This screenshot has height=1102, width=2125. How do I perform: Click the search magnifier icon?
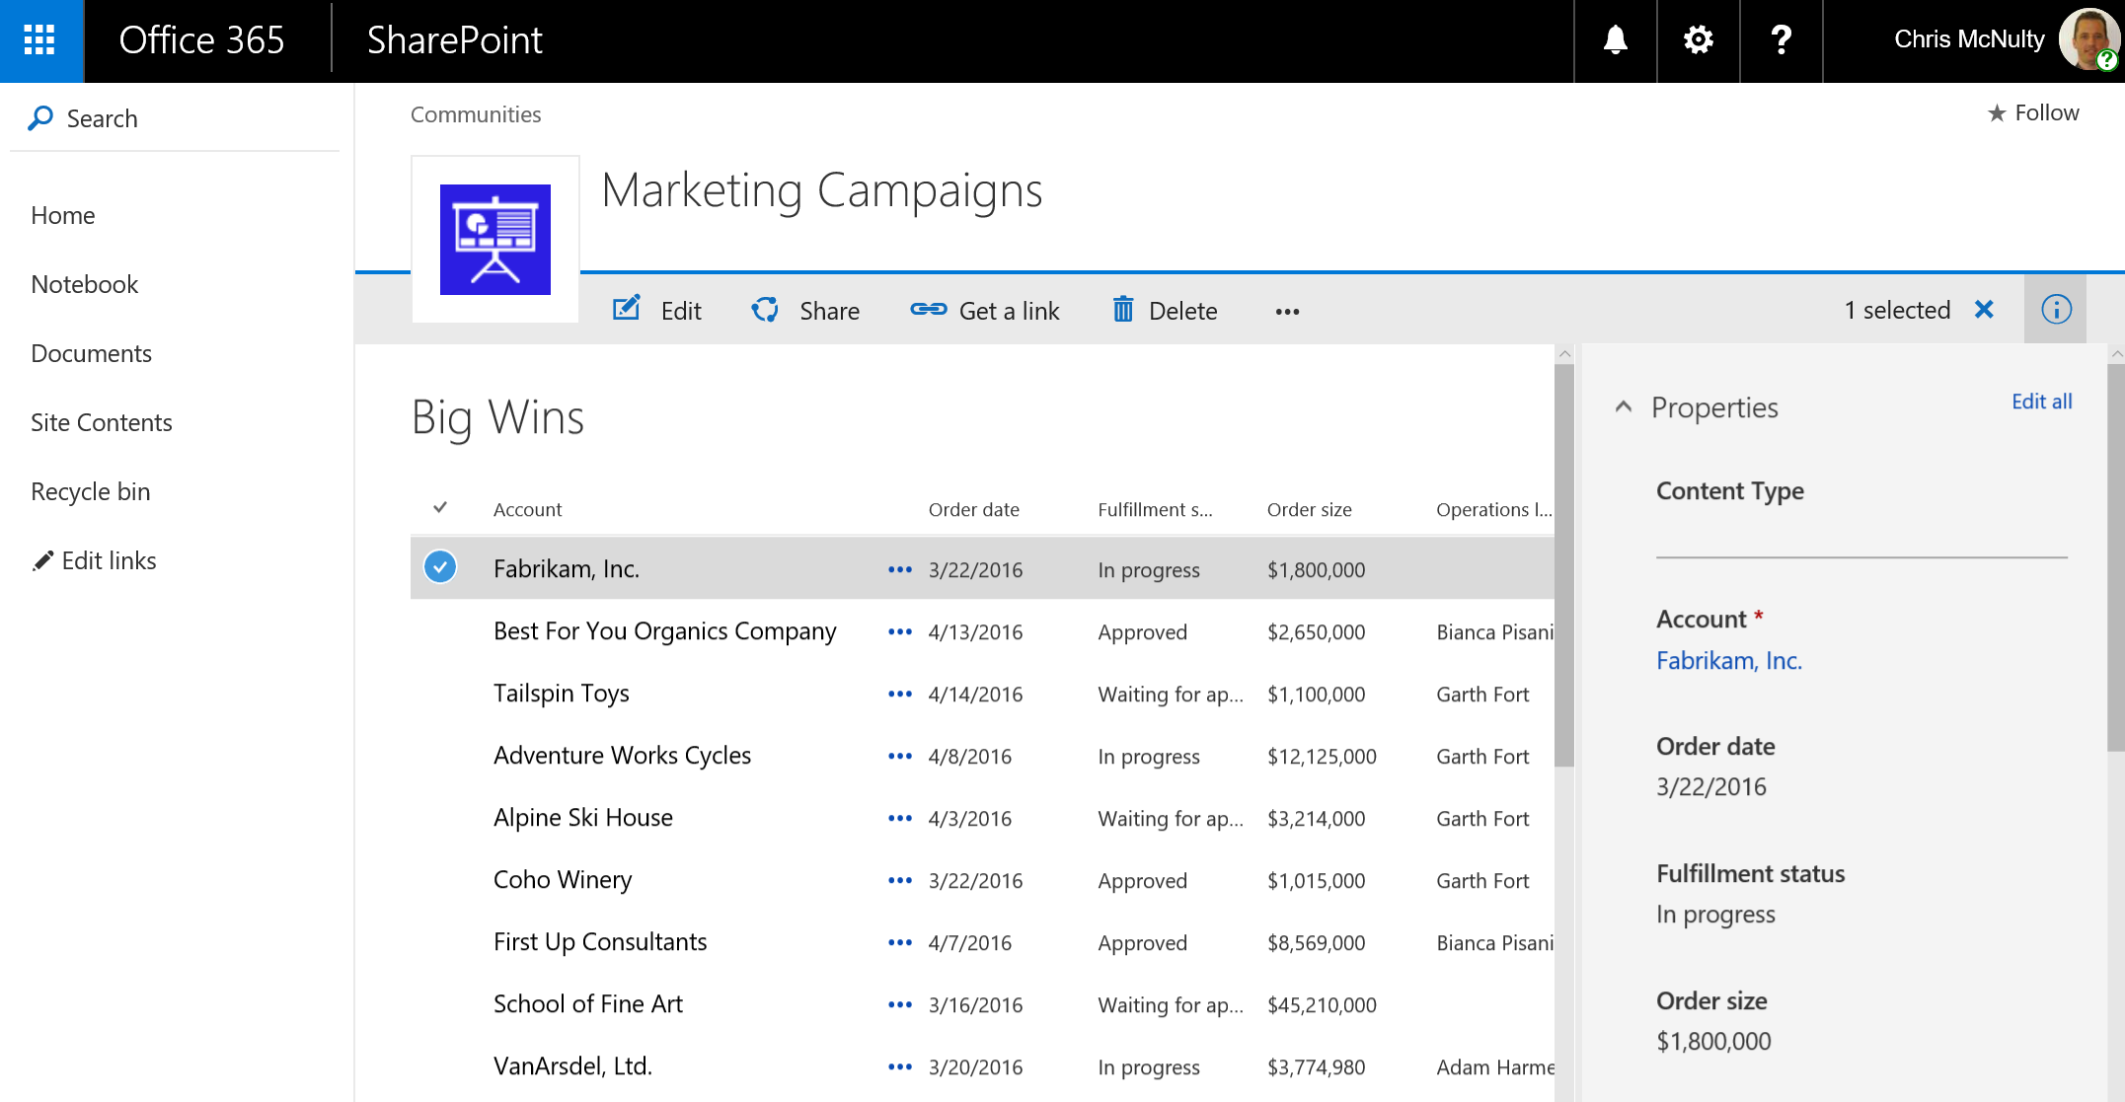point(40,117)
